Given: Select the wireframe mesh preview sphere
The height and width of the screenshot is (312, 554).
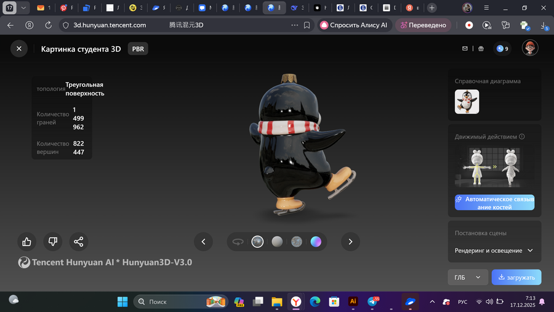Looking at the screenshot, I should pyautogui.click(x=296, y=242).
